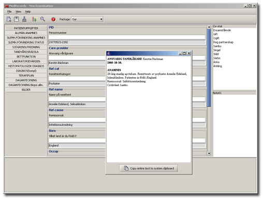Viewport: 264px width, 201px height.
Task: Select Änkling in Civ-stat list
Action: point(217,66)
